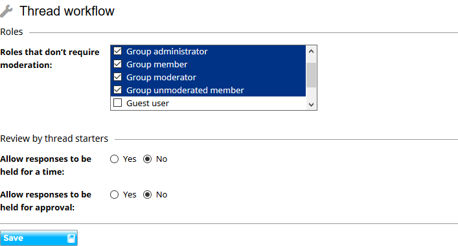
Task: Select the Group administrator list row
Action: 208,51
